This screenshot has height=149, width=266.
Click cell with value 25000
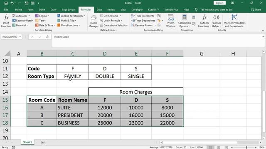[x=105, y=123]
